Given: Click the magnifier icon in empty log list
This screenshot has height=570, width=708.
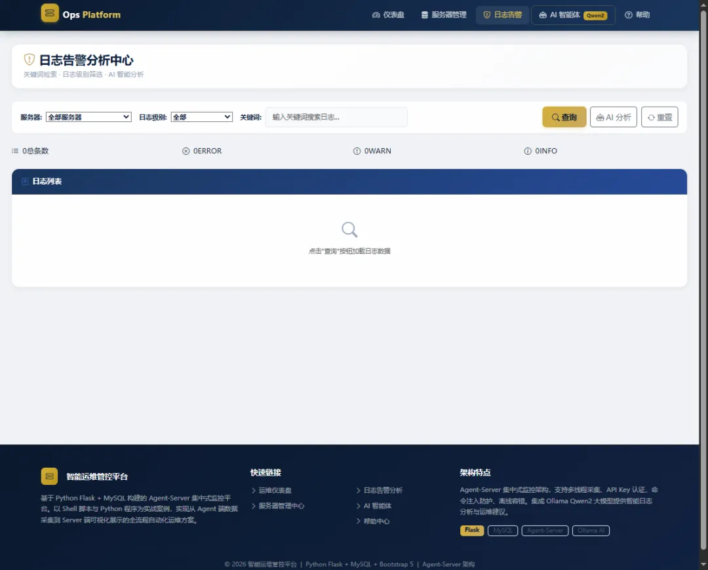Looking at the screenshot, I should 349,230.
